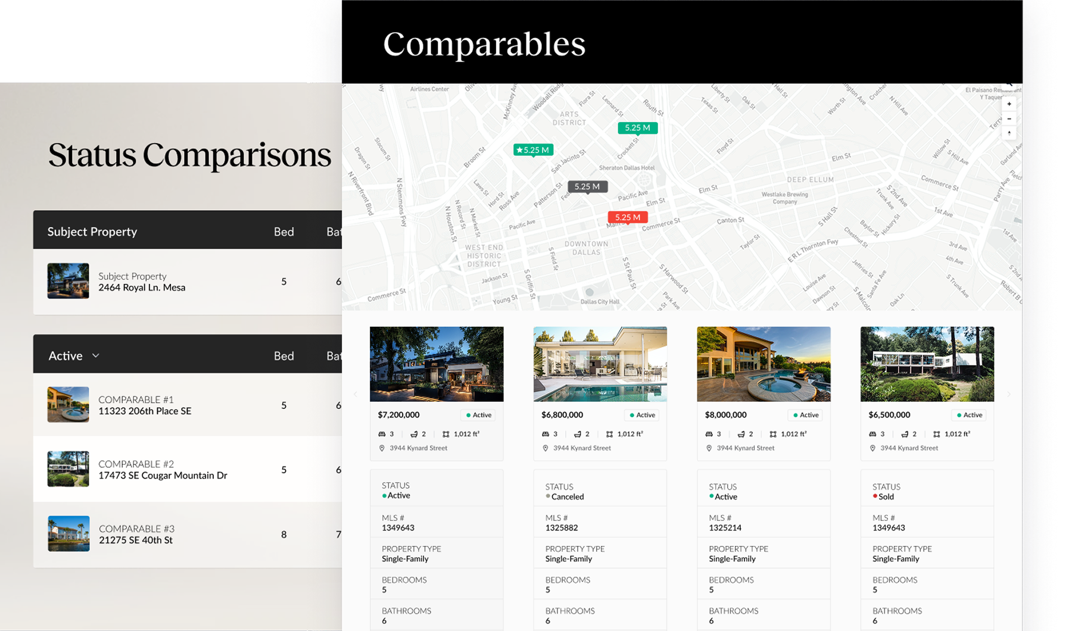
Task: Open Comparable #2 at 17473 SE Cougar Mountain Dr
Action: (x=163, y=470)
